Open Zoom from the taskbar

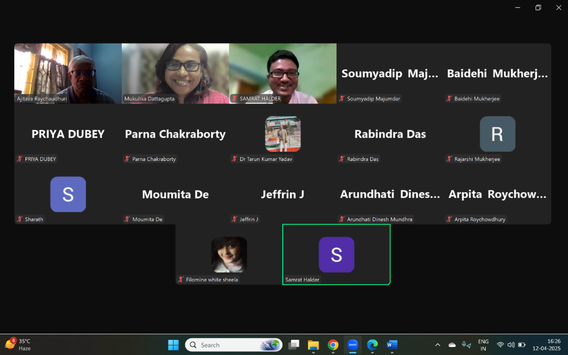click(352, 345)
